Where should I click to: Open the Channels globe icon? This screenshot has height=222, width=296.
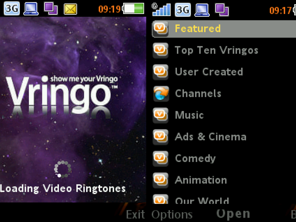[x=161, y=94]
